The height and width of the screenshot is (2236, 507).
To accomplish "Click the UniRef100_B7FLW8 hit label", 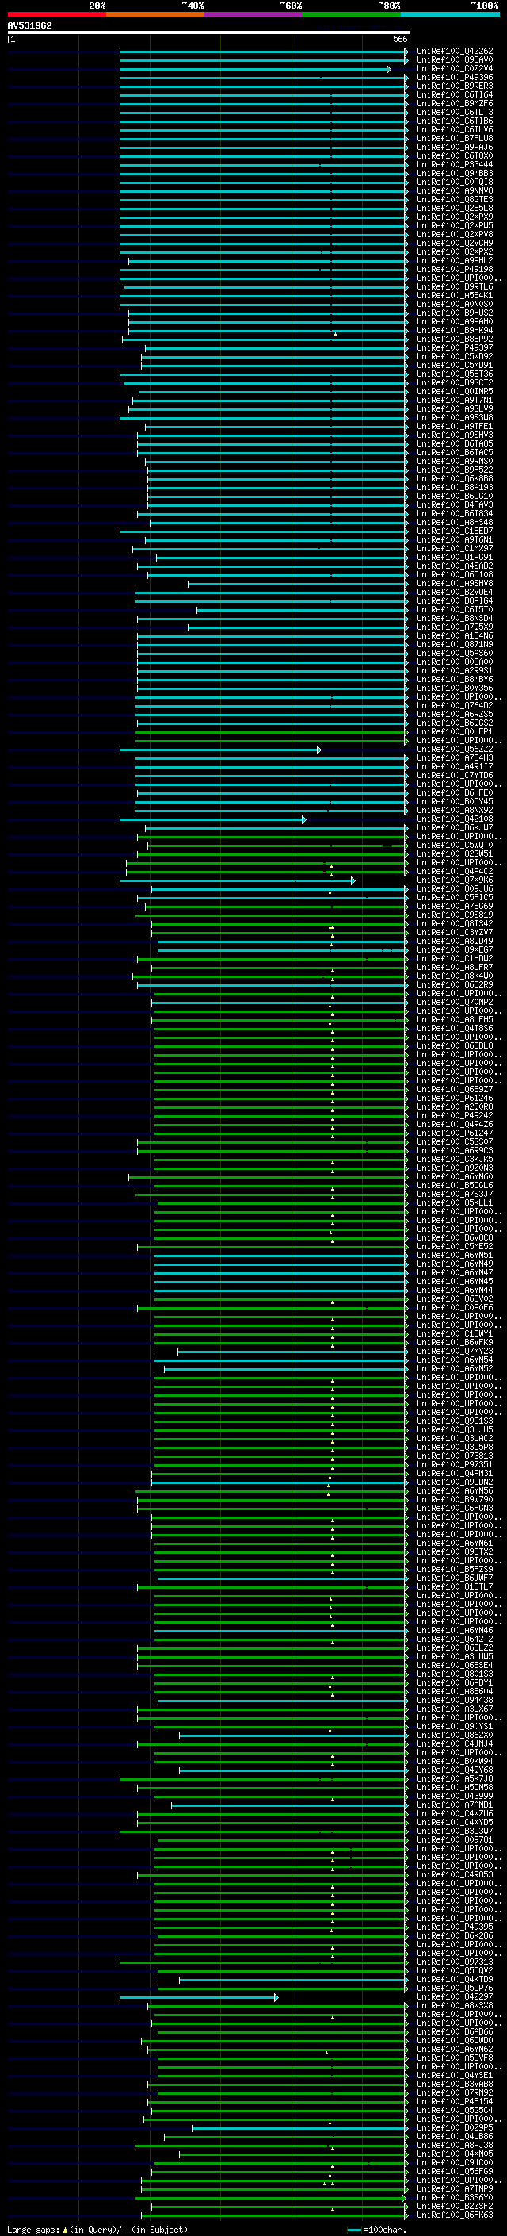I will coord(455,139).
